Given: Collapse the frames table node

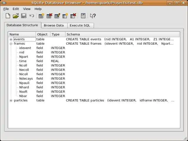Looking at the screenshot, I should tap(11, 44).
